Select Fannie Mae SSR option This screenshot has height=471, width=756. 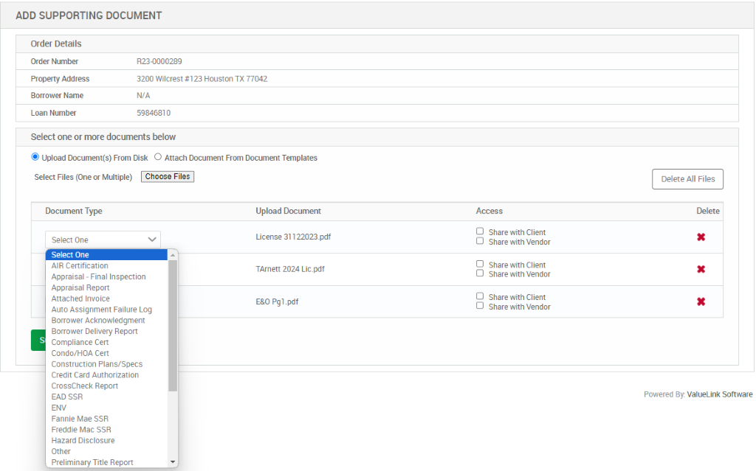point(106,419)
